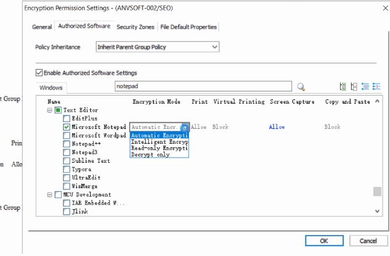Open the Policy Inheritance dropdown
390x256 pixels.
157,47
